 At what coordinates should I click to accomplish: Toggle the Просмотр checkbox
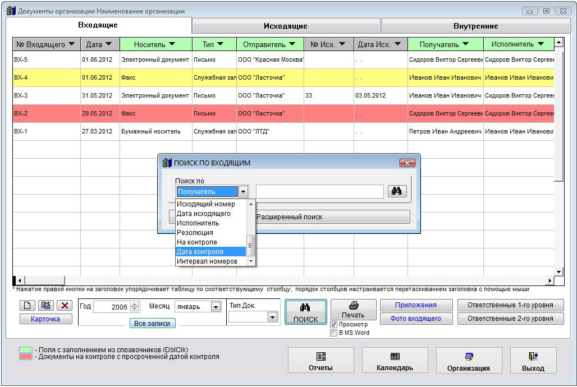pyautogui.click(x=334, y=325)
